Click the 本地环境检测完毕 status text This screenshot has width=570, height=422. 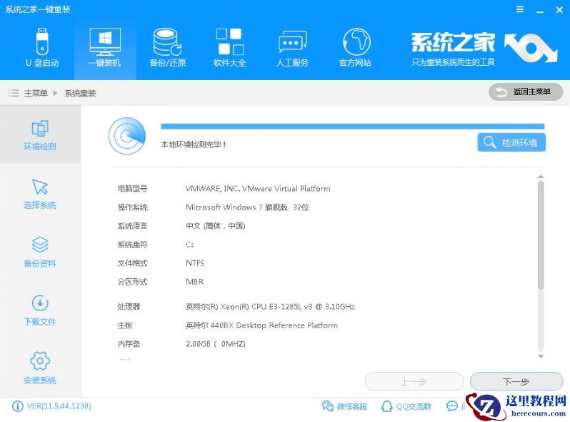pos(194,144)
